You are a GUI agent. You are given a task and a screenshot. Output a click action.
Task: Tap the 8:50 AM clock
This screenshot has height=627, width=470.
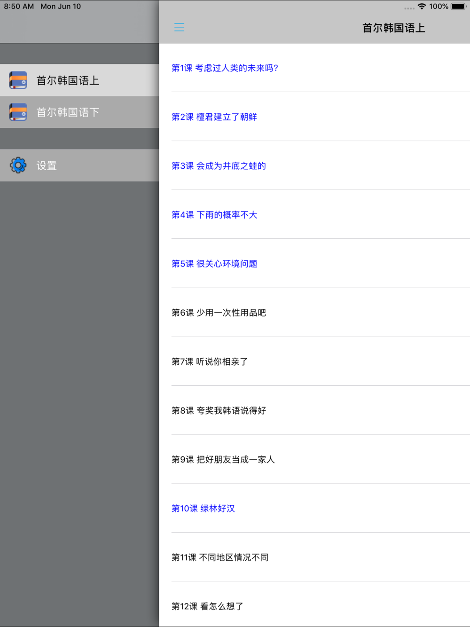19,7
